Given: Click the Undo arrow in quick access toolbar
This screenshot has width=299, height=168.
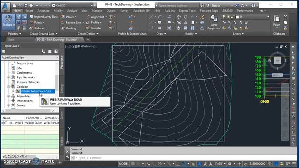Looking at the screenshot, I should coord(37,5).
